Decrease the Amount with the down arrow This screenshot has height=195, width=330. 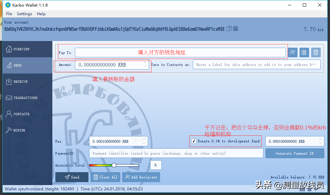click(145, 67)
